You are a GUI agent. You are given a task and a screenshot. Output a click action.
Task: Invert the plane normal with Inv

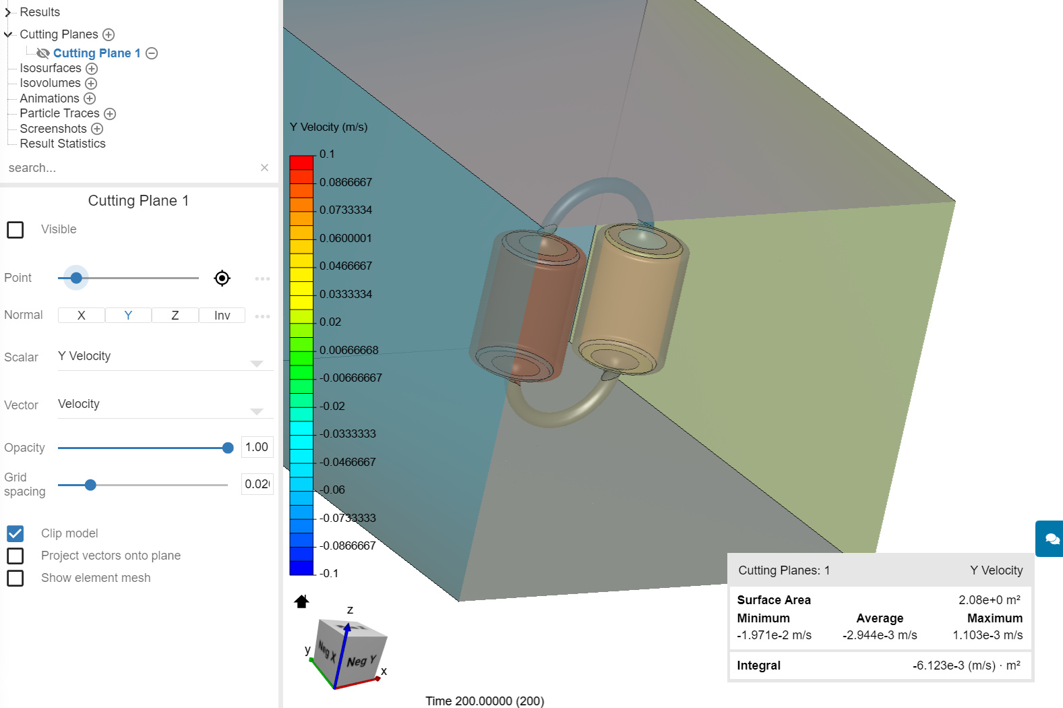pos(222,316)
